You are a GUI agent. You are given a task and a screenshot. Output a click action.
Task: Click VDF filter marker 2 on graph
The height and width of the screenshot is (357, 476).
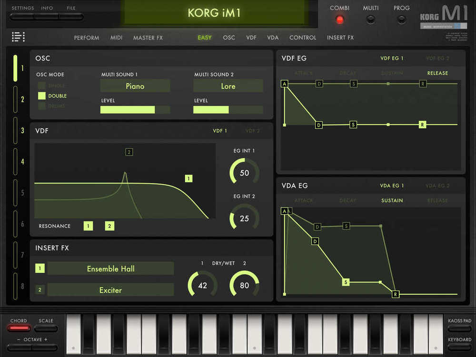coord(129,152)
